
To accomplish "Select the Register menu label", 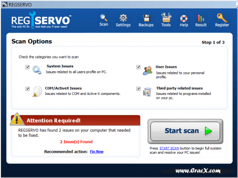I will click(x=222, y=25).
